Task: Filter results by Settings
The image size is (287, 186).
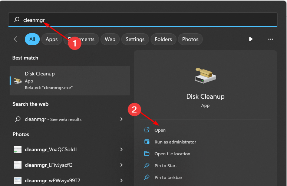Action: (135, 39)
